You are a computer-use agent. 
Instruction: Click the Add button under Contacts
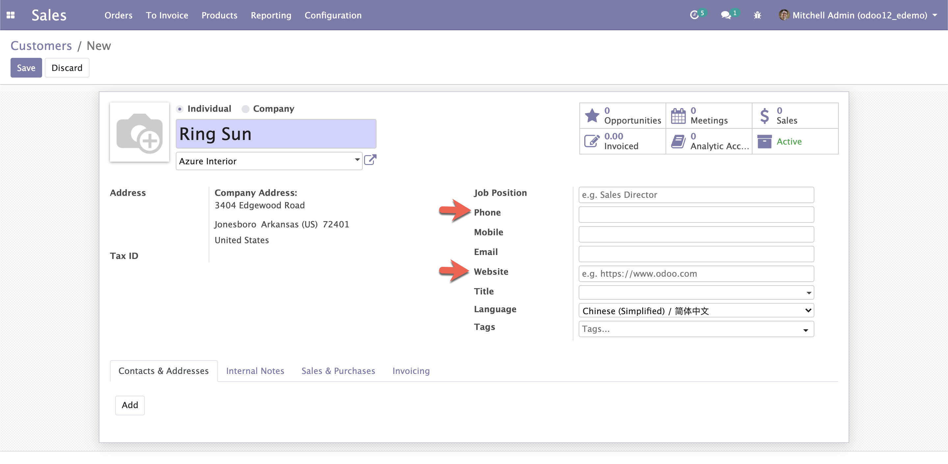coord(129,404)
